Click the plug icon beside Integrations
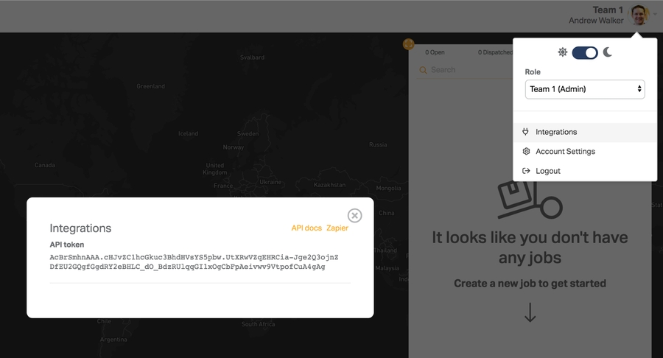The image size is (663, 358). point(526,132)
